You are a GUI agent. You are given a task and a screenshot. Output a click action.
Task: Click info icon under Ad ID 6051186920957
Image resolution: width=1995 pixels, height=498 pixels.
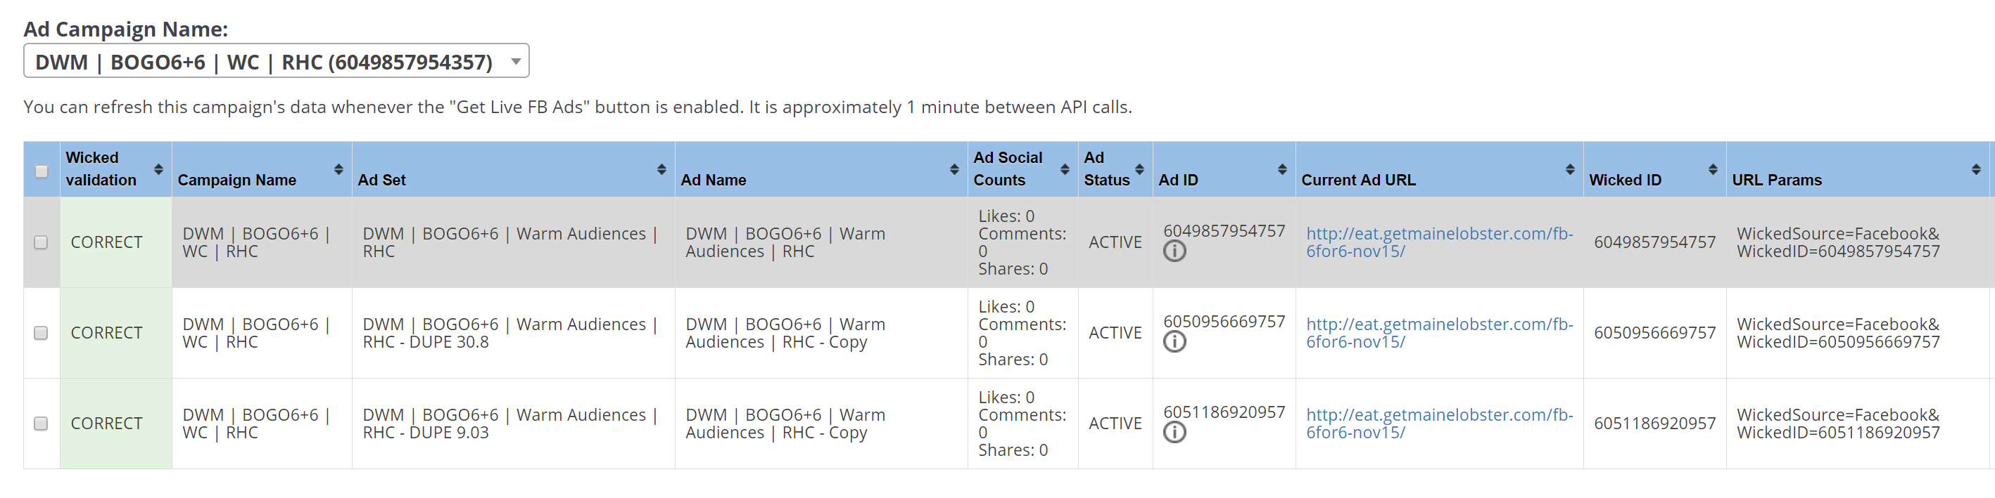1175,432
